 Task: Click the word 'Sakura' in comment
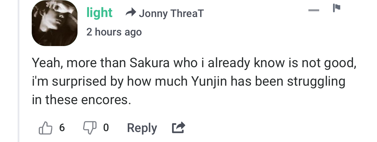149,63
